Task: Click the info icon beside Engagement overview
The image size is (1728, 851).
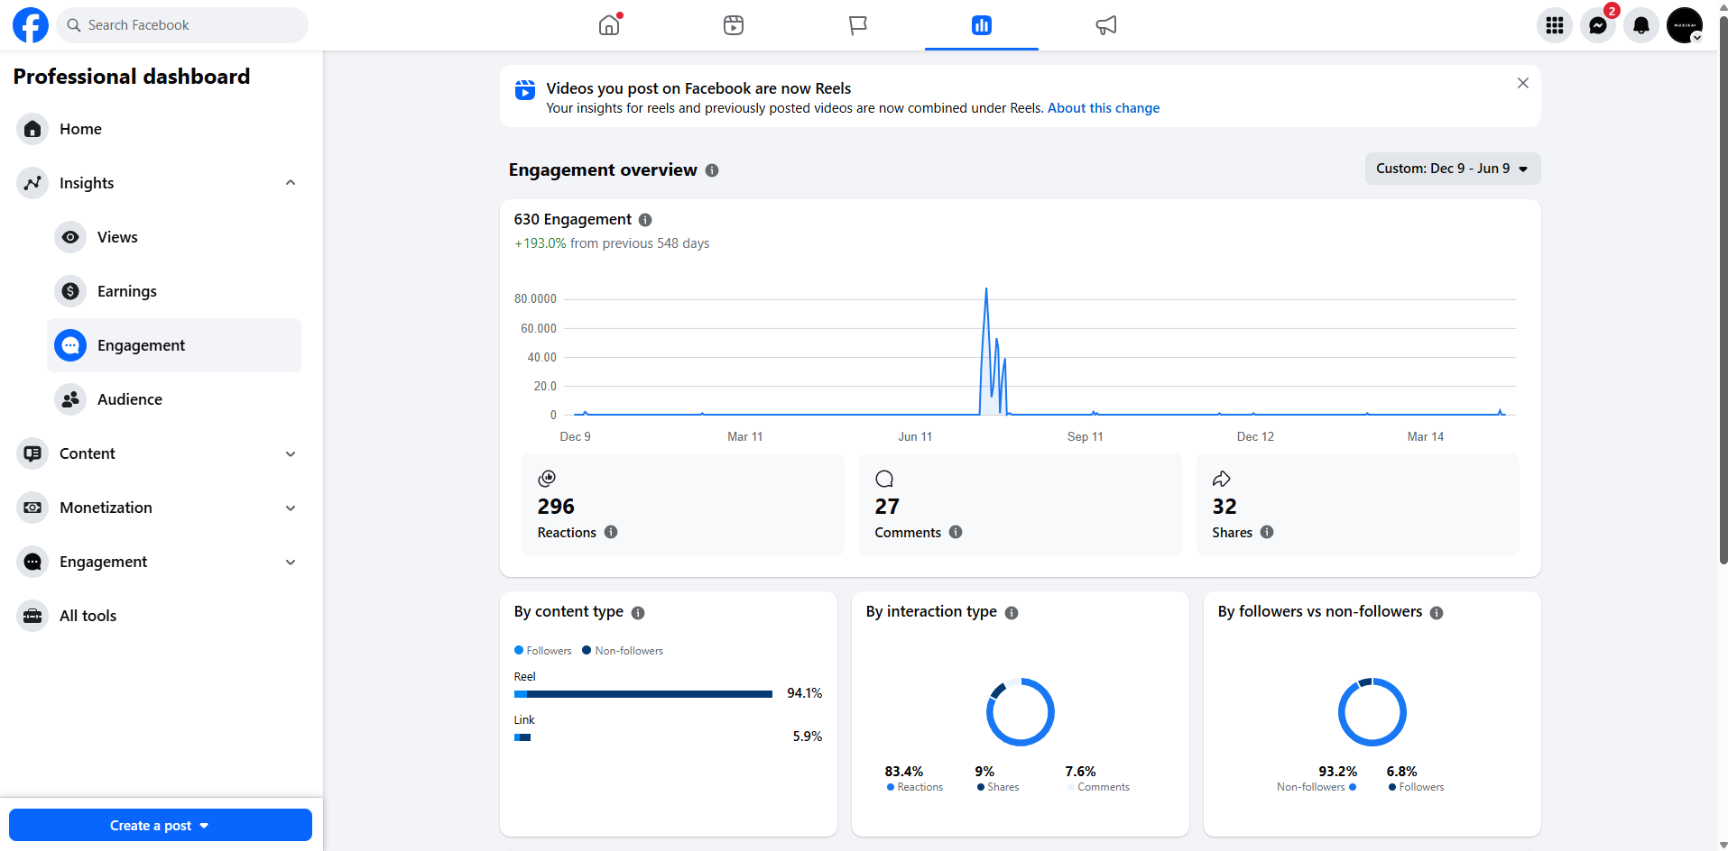Action: click(x=712, y=170)
